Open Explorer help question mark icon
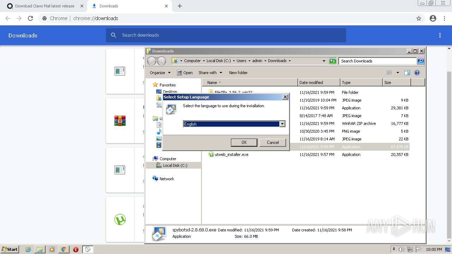 click(x=417, y=73)
